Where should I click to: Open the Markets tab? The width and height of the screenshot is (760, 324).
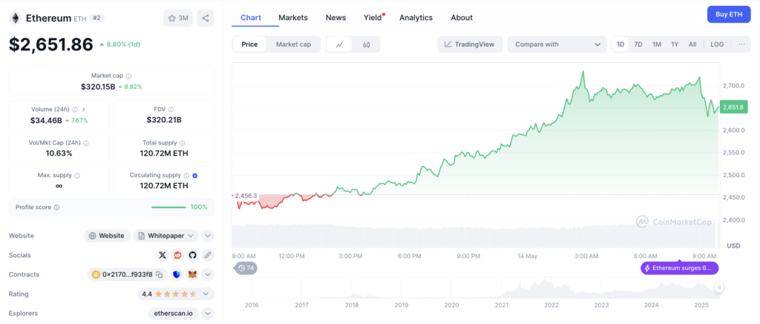click(x=293, y=18)
